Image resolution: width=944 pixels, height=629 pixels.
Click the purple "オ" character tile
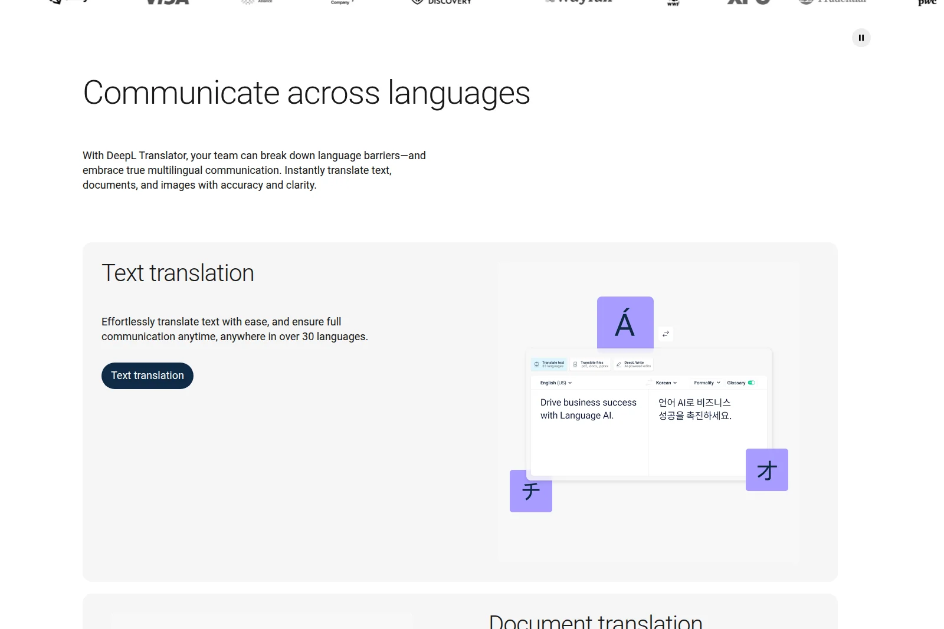766,470
